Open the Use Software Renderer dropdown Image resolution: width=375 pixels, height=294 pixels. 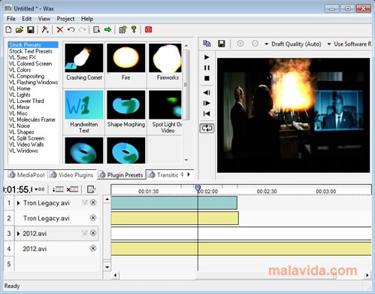click(349, 44)
